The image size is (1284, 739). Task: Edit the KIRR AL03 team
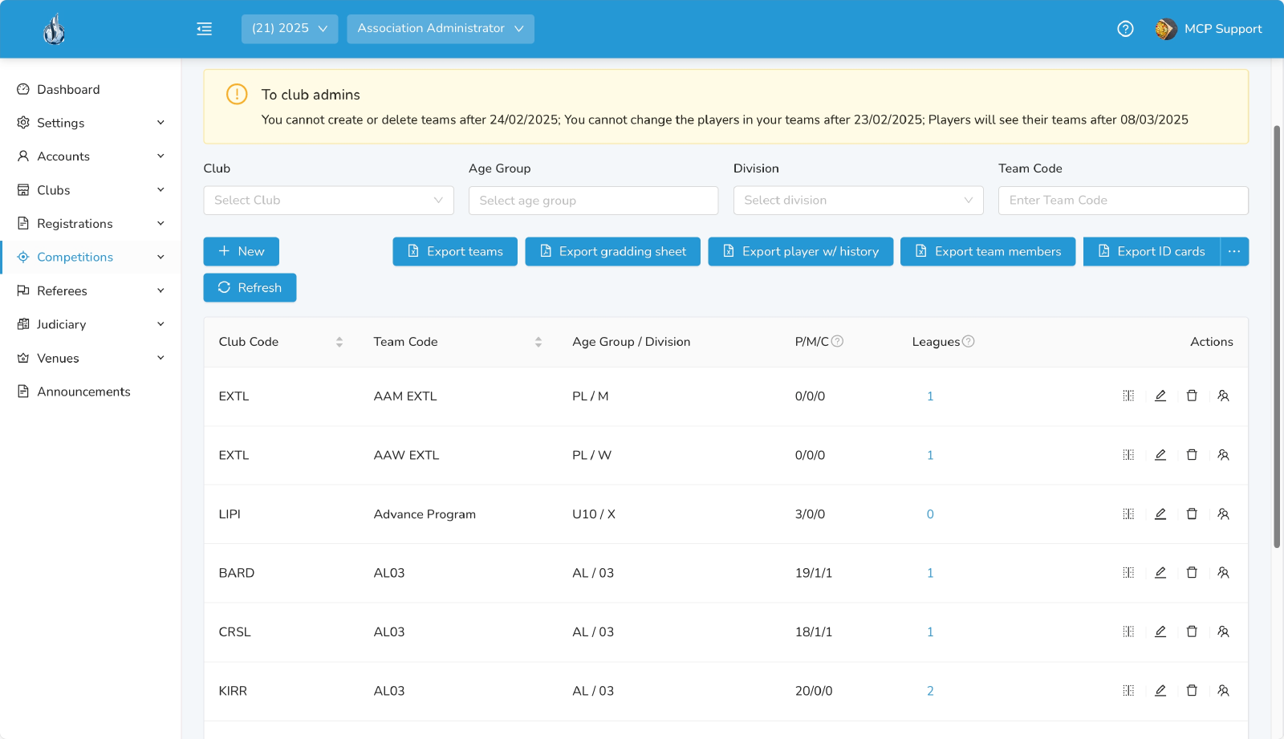point(1160,691)
